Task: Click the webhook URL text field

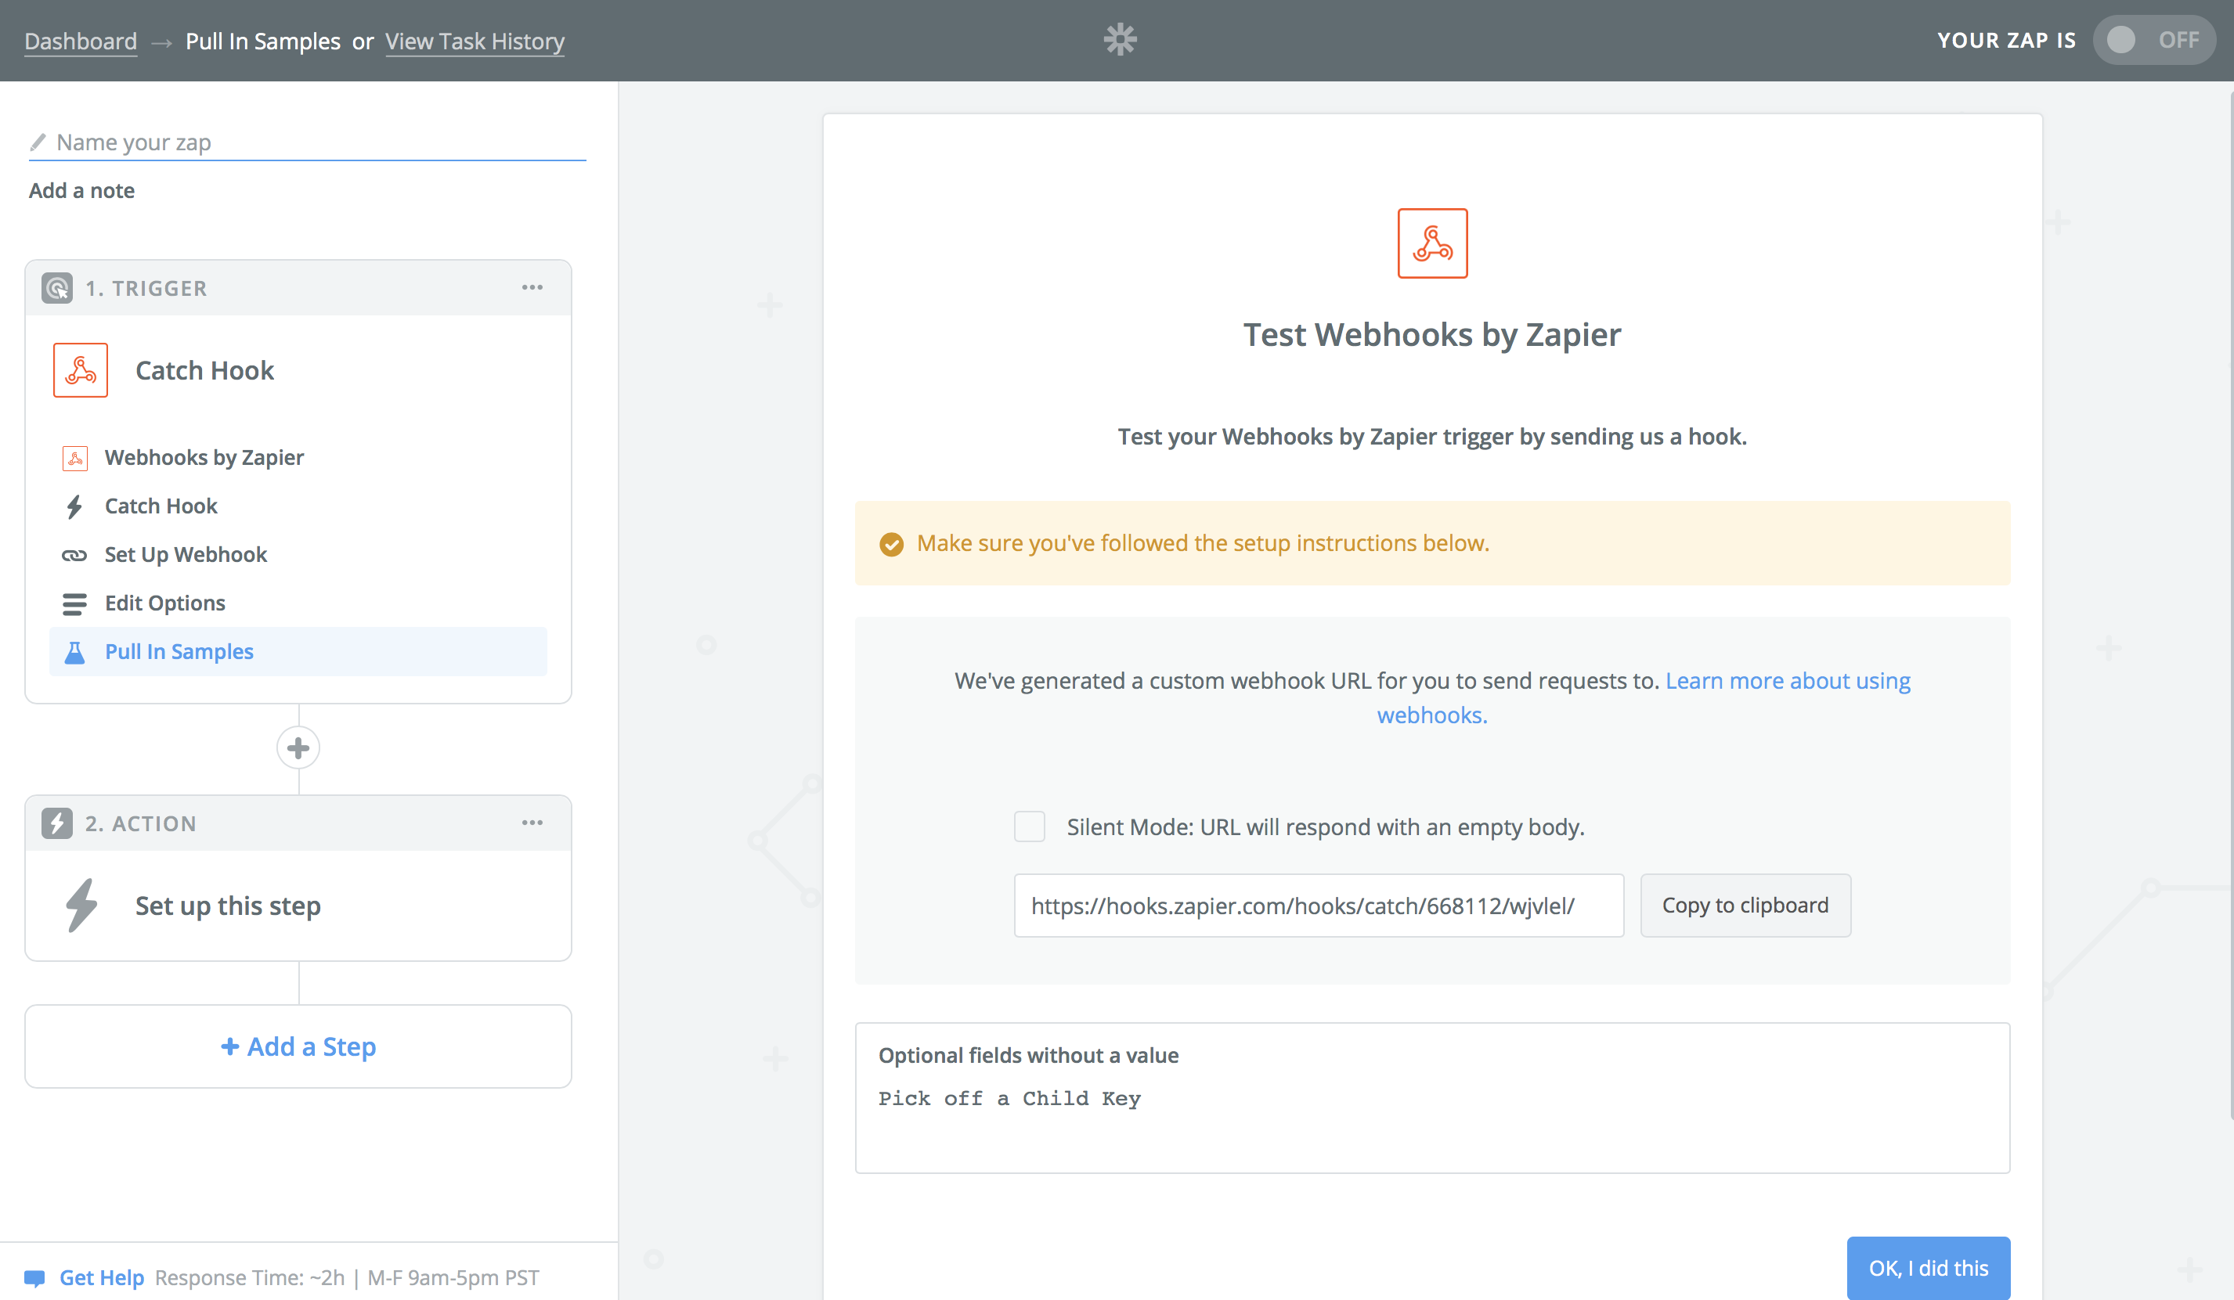Action: tap(1318, 906)
